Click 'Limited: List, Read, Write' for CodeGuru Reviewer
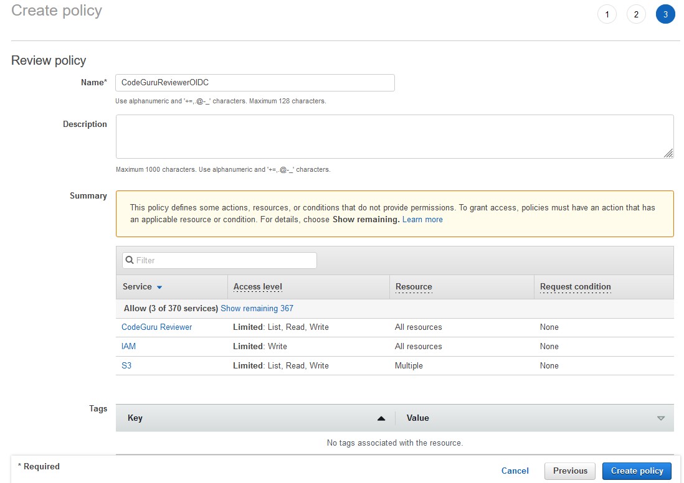 (x=281, y=327)
